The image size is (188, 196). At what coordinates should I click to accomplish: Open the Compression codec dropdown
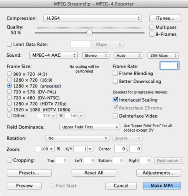(x=93, y=18)
